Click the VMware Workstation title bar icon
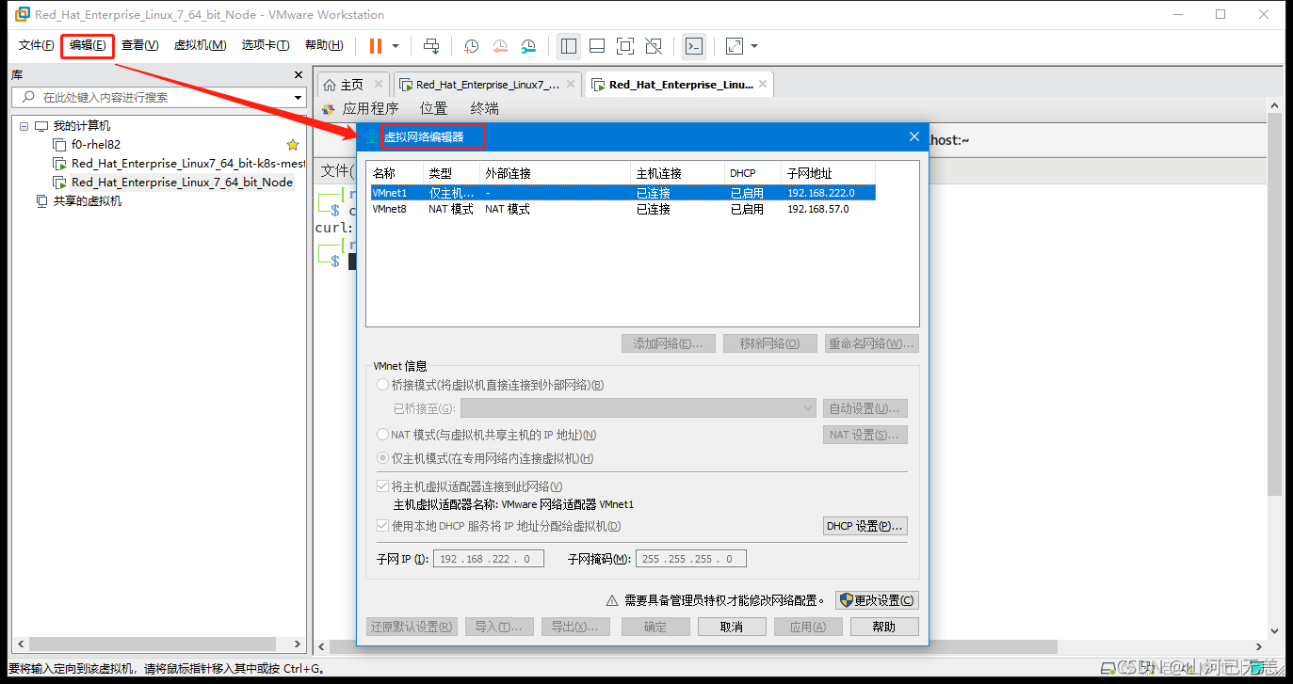This screenshot has width=1293, height=684. pyautogui.click(x=21, y=14)
